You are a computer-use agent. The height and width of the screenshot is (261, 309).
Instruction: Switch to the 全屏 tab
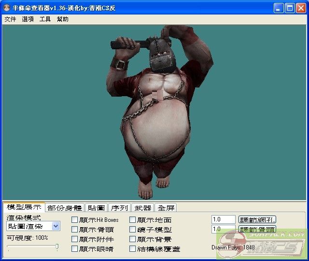[x=166, y=208]
